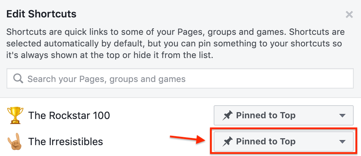Click the gold trophy icon for The Rockstar 100
361x156 pixels.
pos(15,115)
